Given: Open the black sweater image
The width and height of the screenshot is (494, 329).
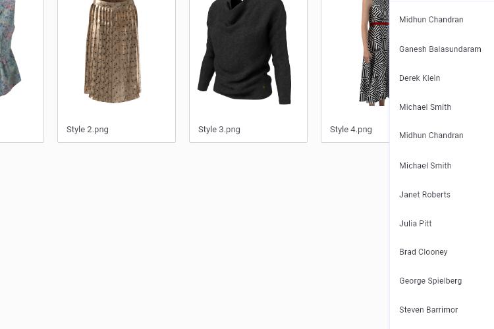Looking at the screenshot, I should [244, 52].
